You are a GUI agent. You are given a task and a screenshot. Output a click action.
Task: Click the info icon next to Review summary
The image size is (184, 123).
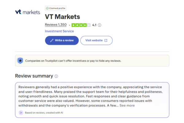[56, 76]
